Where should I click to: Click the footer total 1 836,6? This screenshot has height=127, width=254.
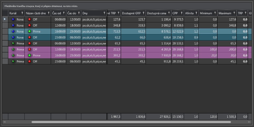pyautogui.click(x=133, y=117)
